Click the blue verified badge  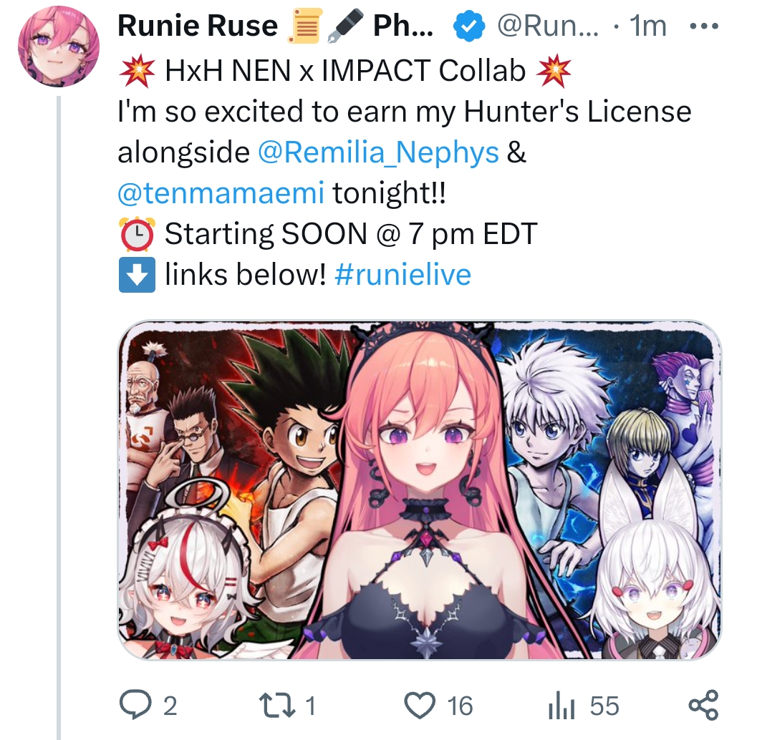click(469, 26)
